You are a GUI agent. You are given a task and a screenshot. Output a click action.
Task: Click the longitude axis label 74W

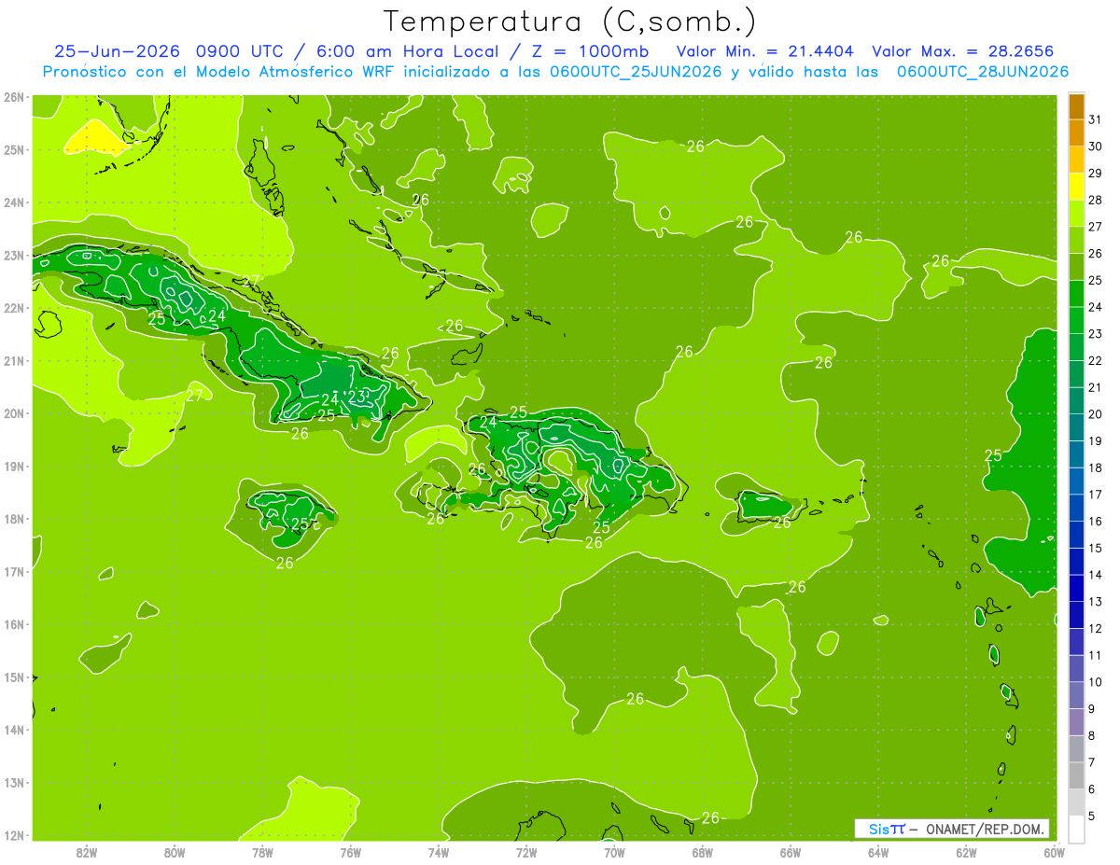438,852
